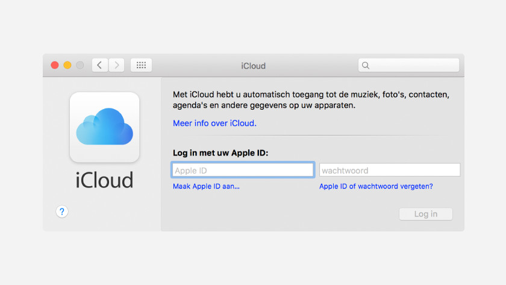
Task: Click the greyed-out zoom window button
Action: 80,65
